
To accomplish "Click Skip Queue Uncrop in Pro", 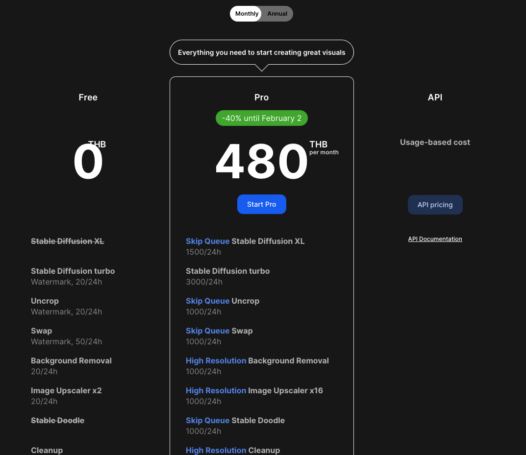I will click(222, 301).
